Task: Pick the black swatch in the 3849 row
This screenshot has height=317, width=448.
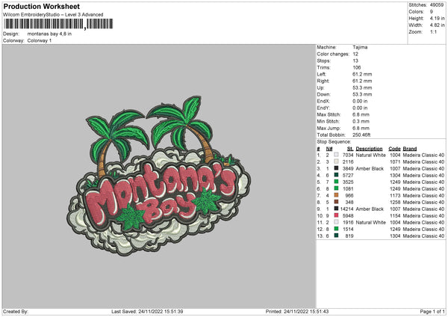Action: (336, 168)
